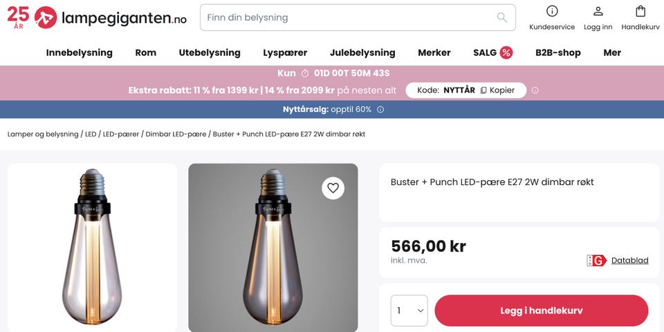This screenshot has width=664, height=332.
Task: Toggle the wishlist heart on product image
Action: pyautogui.click(x=333, y=188)
